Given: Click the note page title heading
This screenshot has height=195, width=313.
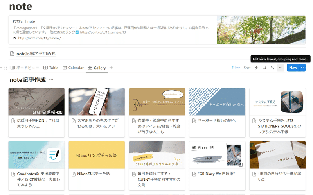Looking at the screenshot, I should [21, 7].
